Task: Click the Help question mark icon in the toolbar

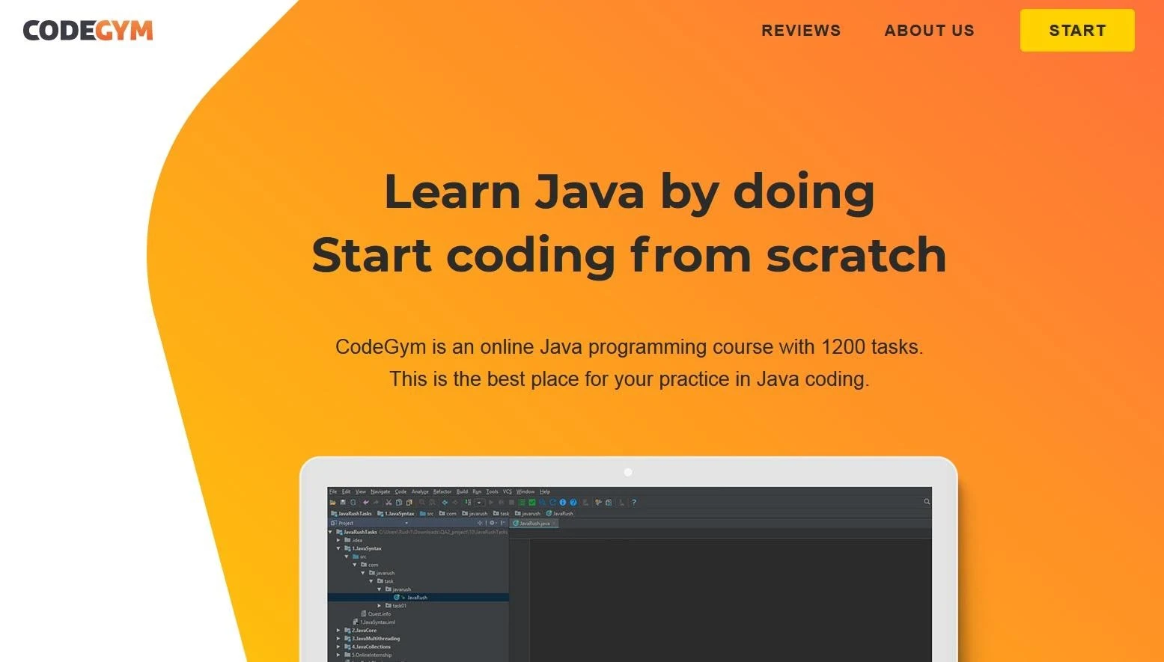Action: (634, 502)
